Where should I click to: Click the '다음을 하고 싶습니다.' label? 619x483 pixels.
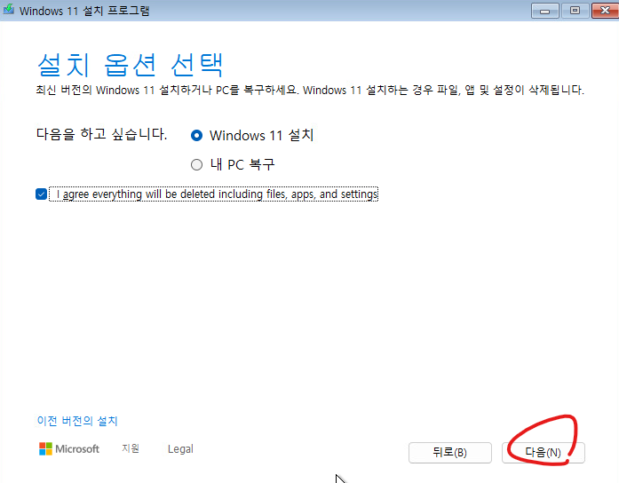pos(101,134)
